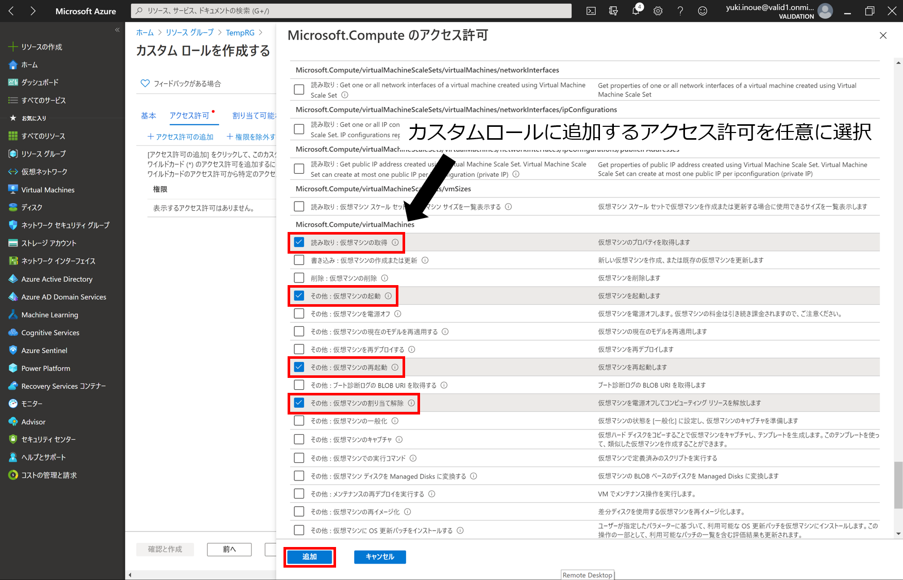Open Virtual Machines in the sidebar
This screenshot has height=580, width=903.
48,190
